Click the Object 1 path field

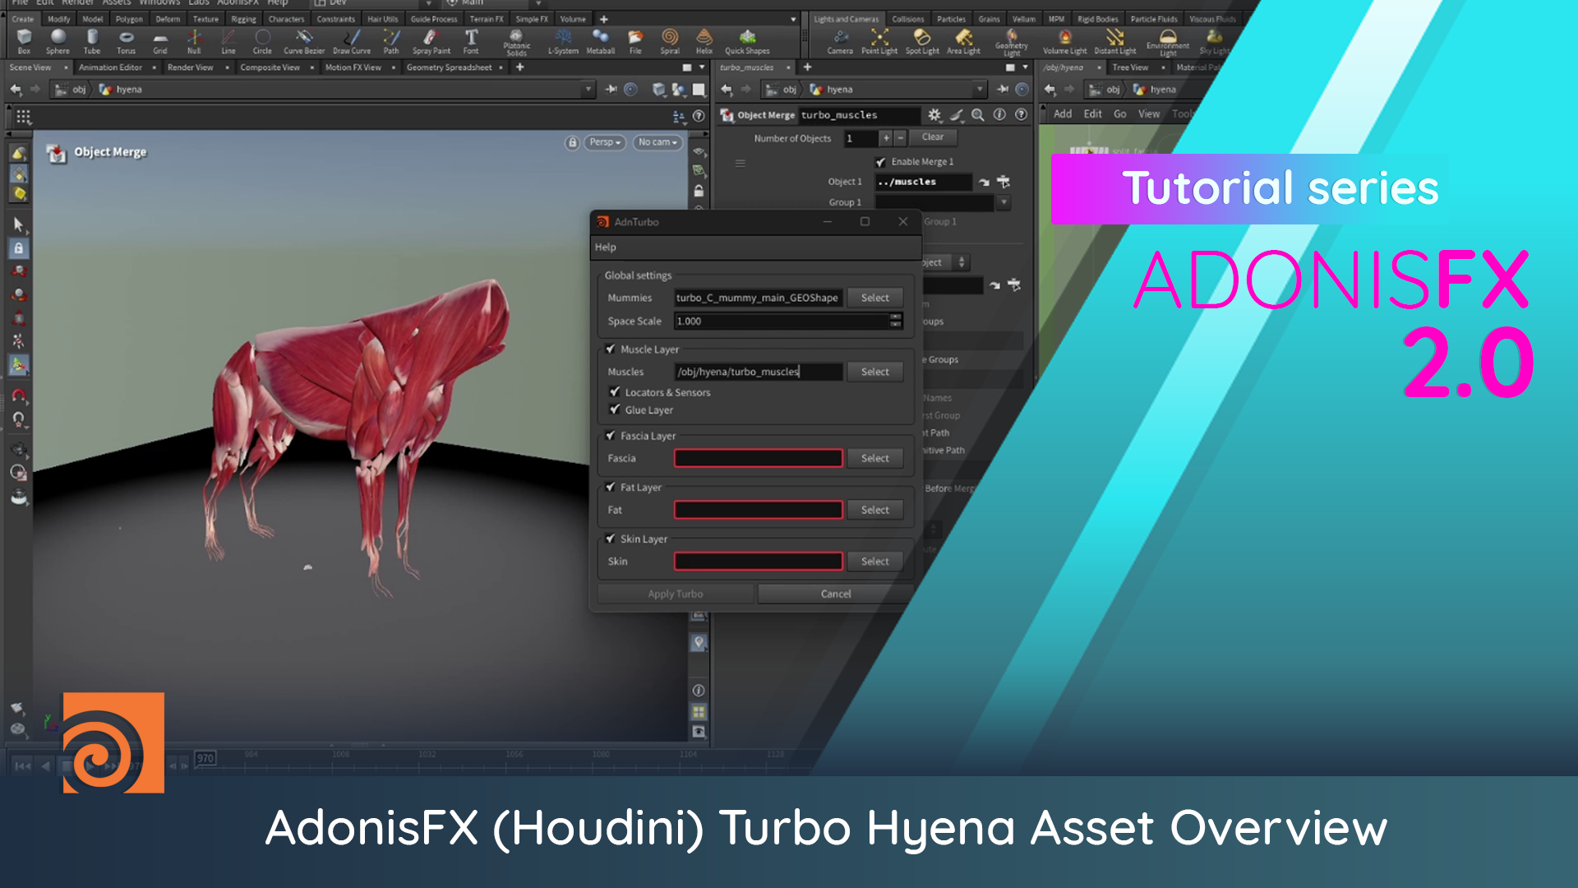click(x=924, y=182)
